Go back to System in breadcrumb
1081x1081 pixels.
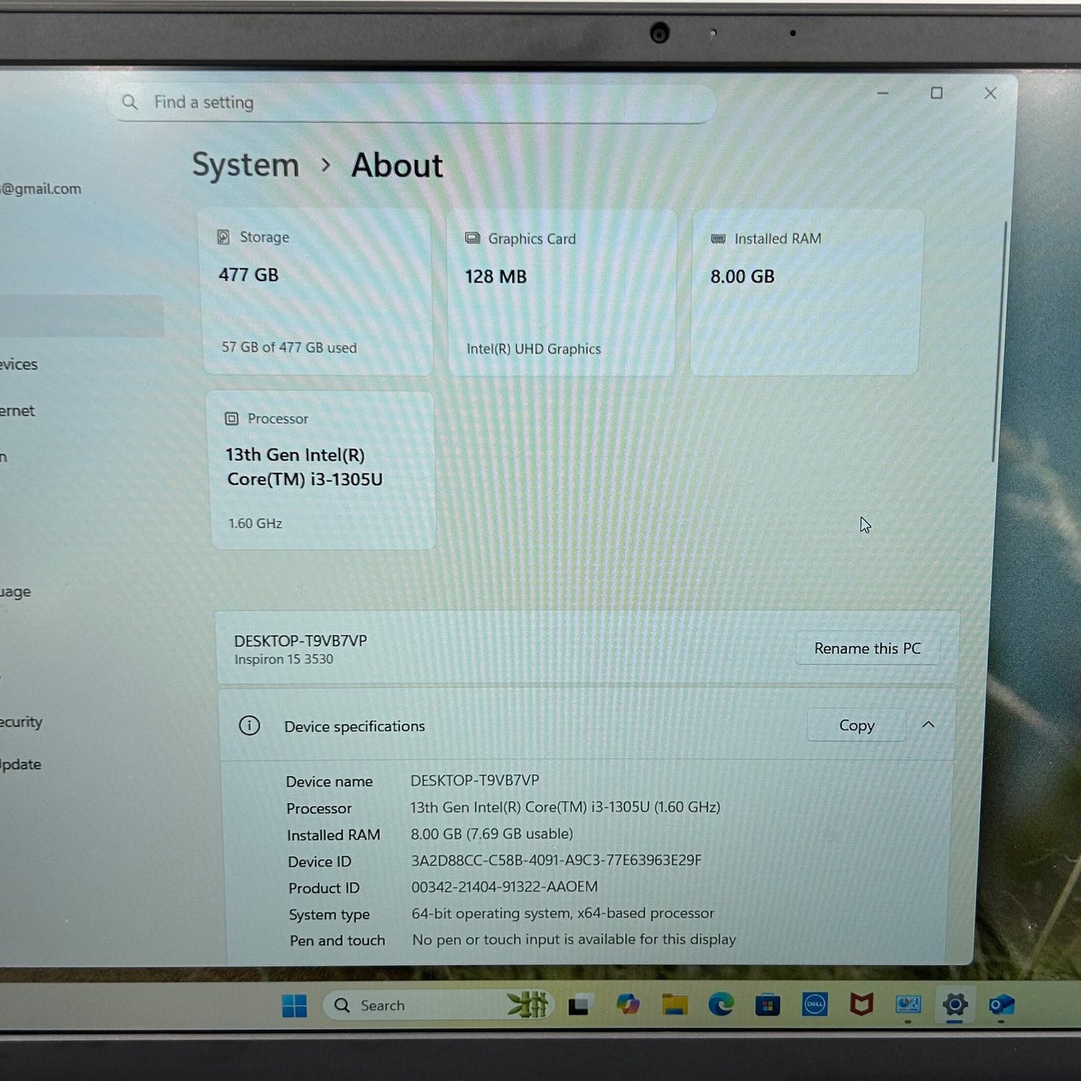point(245,165)
